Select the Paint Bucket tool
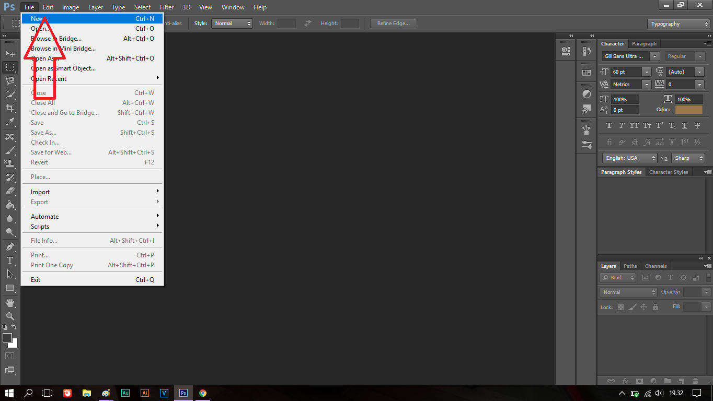Image resolution: width=713 pixels, height=402 pixels. (10, 205)
